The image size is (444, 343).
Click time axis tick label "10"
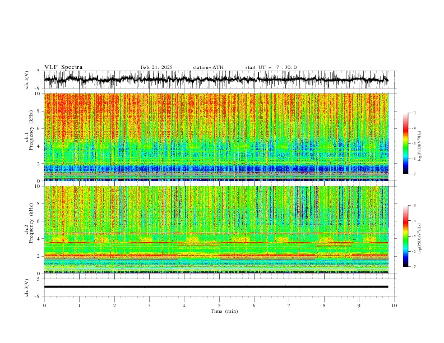coord(394,305)
